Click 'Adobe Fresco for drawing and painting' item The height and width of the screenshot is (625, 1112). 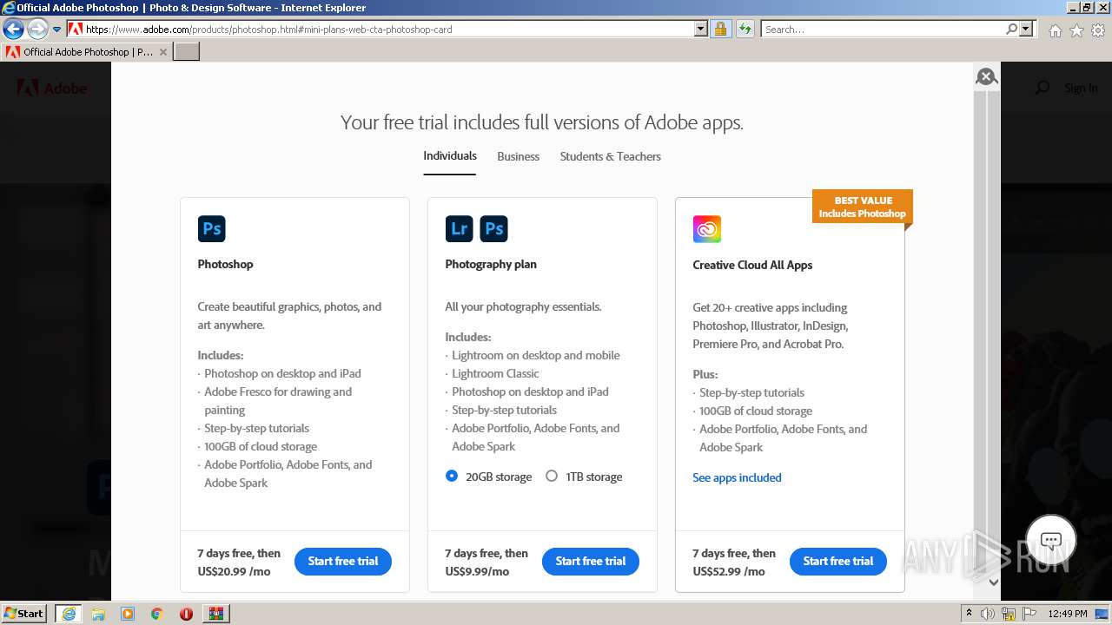[x=278, y=400]
